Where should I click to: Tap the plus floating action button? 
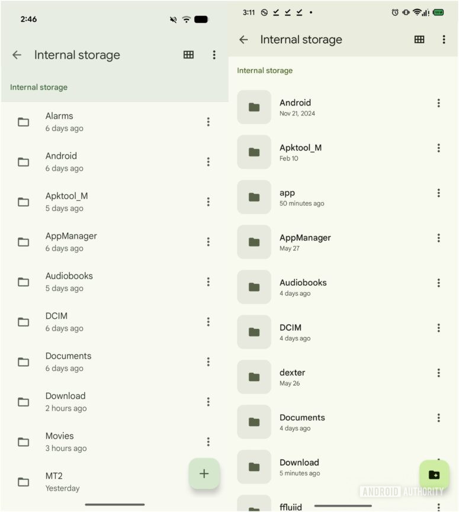(204, 473)
